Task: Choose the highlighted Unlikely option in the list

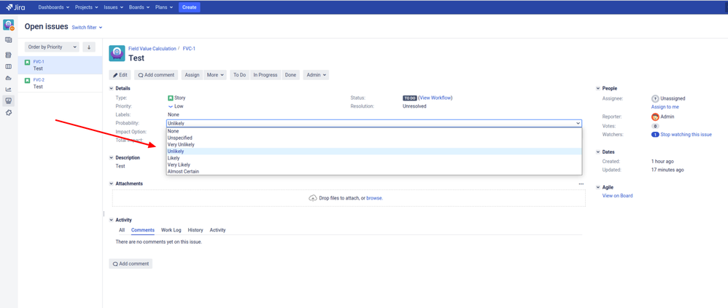Action: tap(373, 151)
